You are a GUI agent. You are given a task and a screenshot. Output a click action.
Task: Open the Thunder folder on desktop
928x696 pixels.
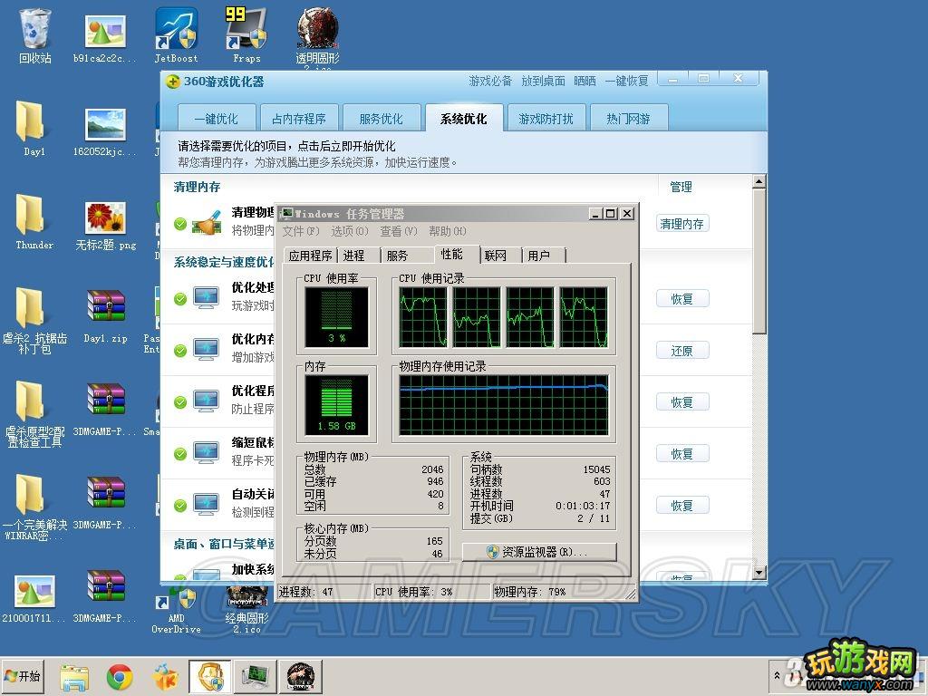[34, 221]
